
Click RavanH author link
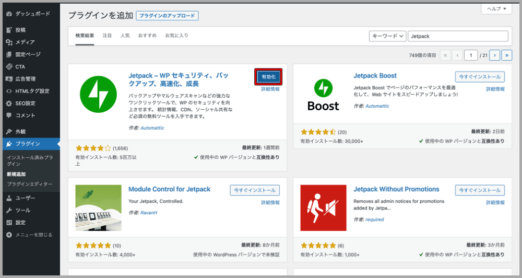148,213
